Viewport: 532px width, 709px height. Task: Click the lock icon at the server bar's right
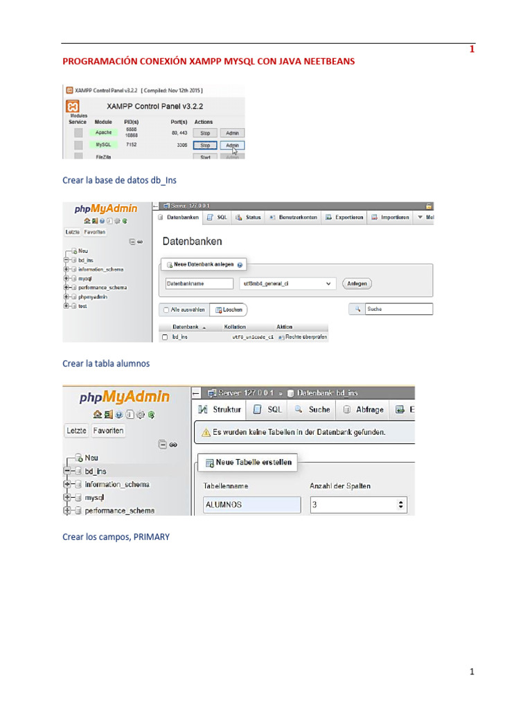pyautogui.click(x=428, y=206)
